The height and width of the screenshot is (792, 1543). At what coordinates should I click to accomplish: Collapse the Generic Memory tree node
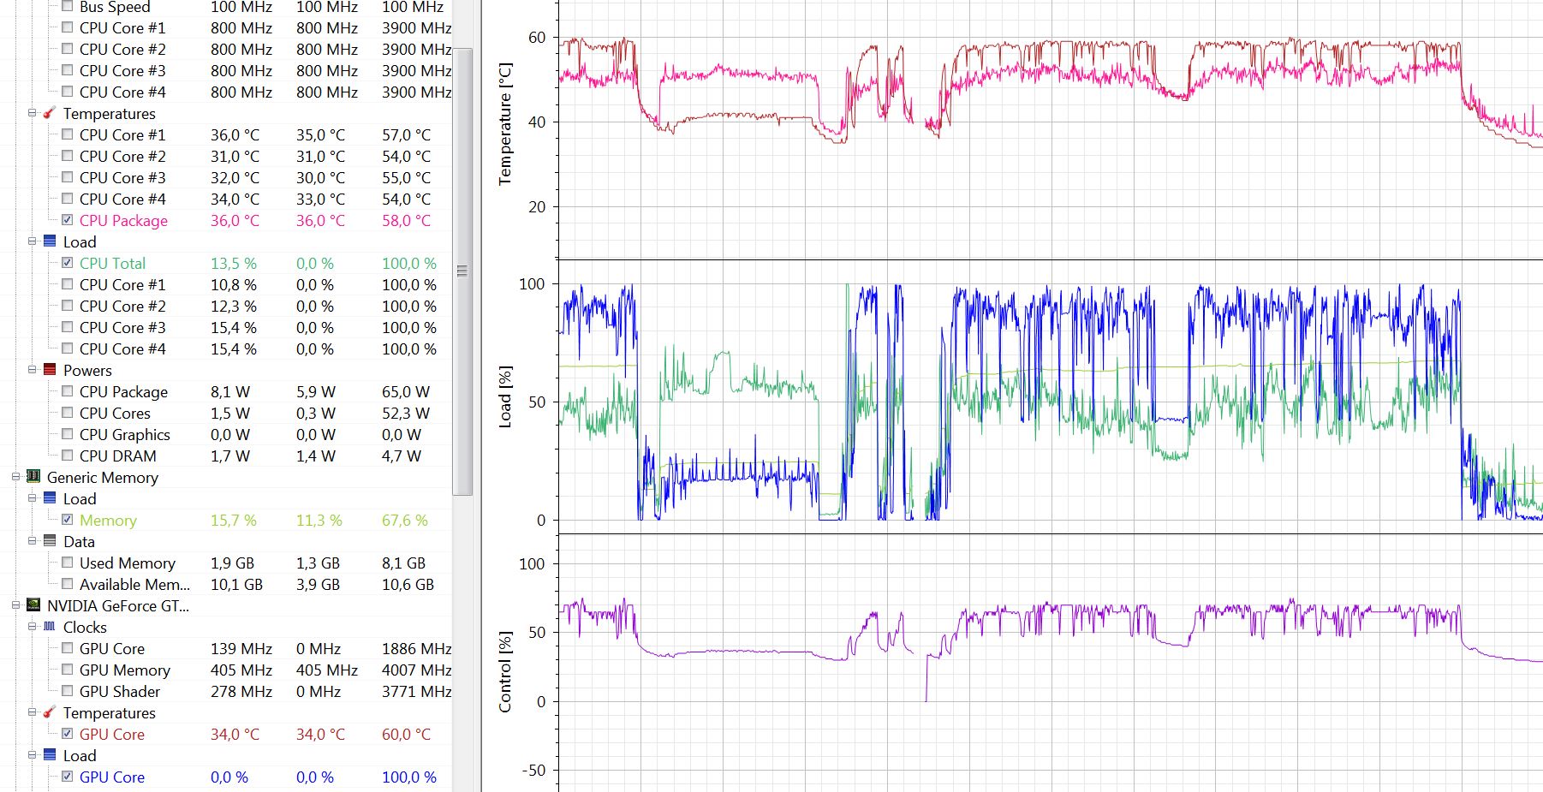pos(15,477)
